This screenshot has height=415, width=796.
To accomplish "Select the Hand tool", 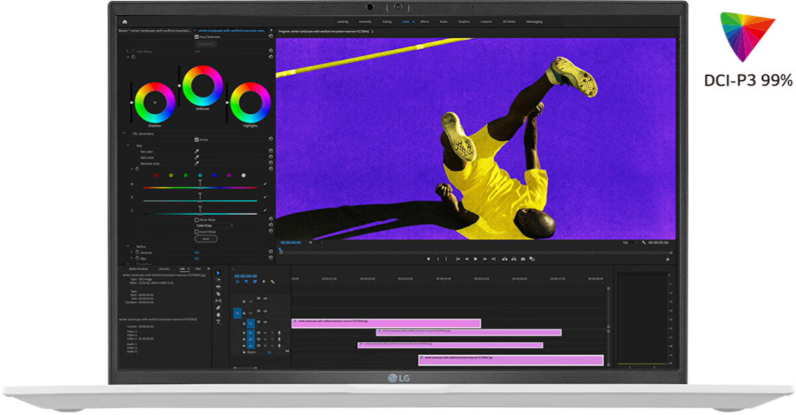I will click(x=218, y=315).
